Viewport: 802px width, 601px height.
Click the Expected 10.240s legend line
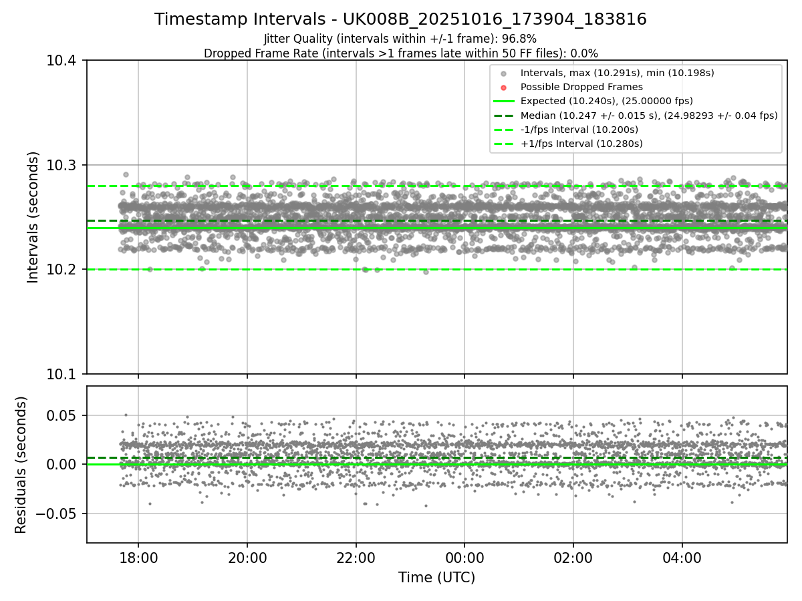(504, 101)
